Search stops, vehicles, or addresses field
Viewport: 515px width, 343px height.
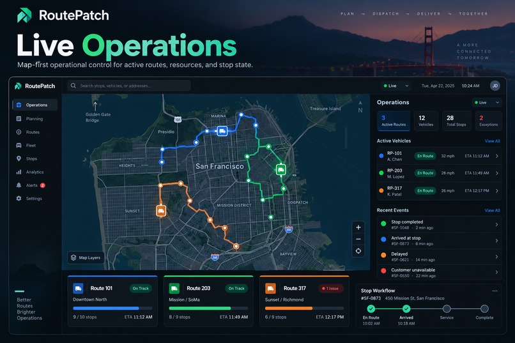129,86
